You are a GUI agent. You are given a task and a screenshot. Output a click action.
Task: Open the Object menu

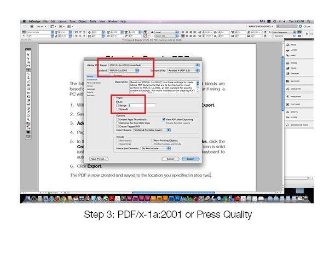pyautogui.click(x=83, y=21)
